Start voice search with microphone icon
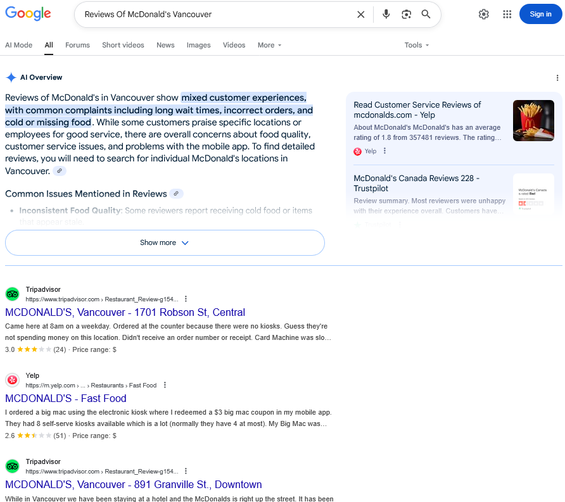Image resolution: width=565 pixels, height=502 pixels. pos(386,14)
